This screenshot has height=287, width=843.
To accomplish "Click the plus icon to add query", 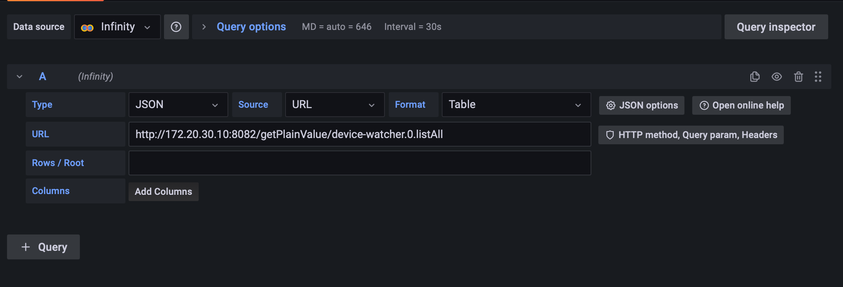I will (x=26, y=247).
